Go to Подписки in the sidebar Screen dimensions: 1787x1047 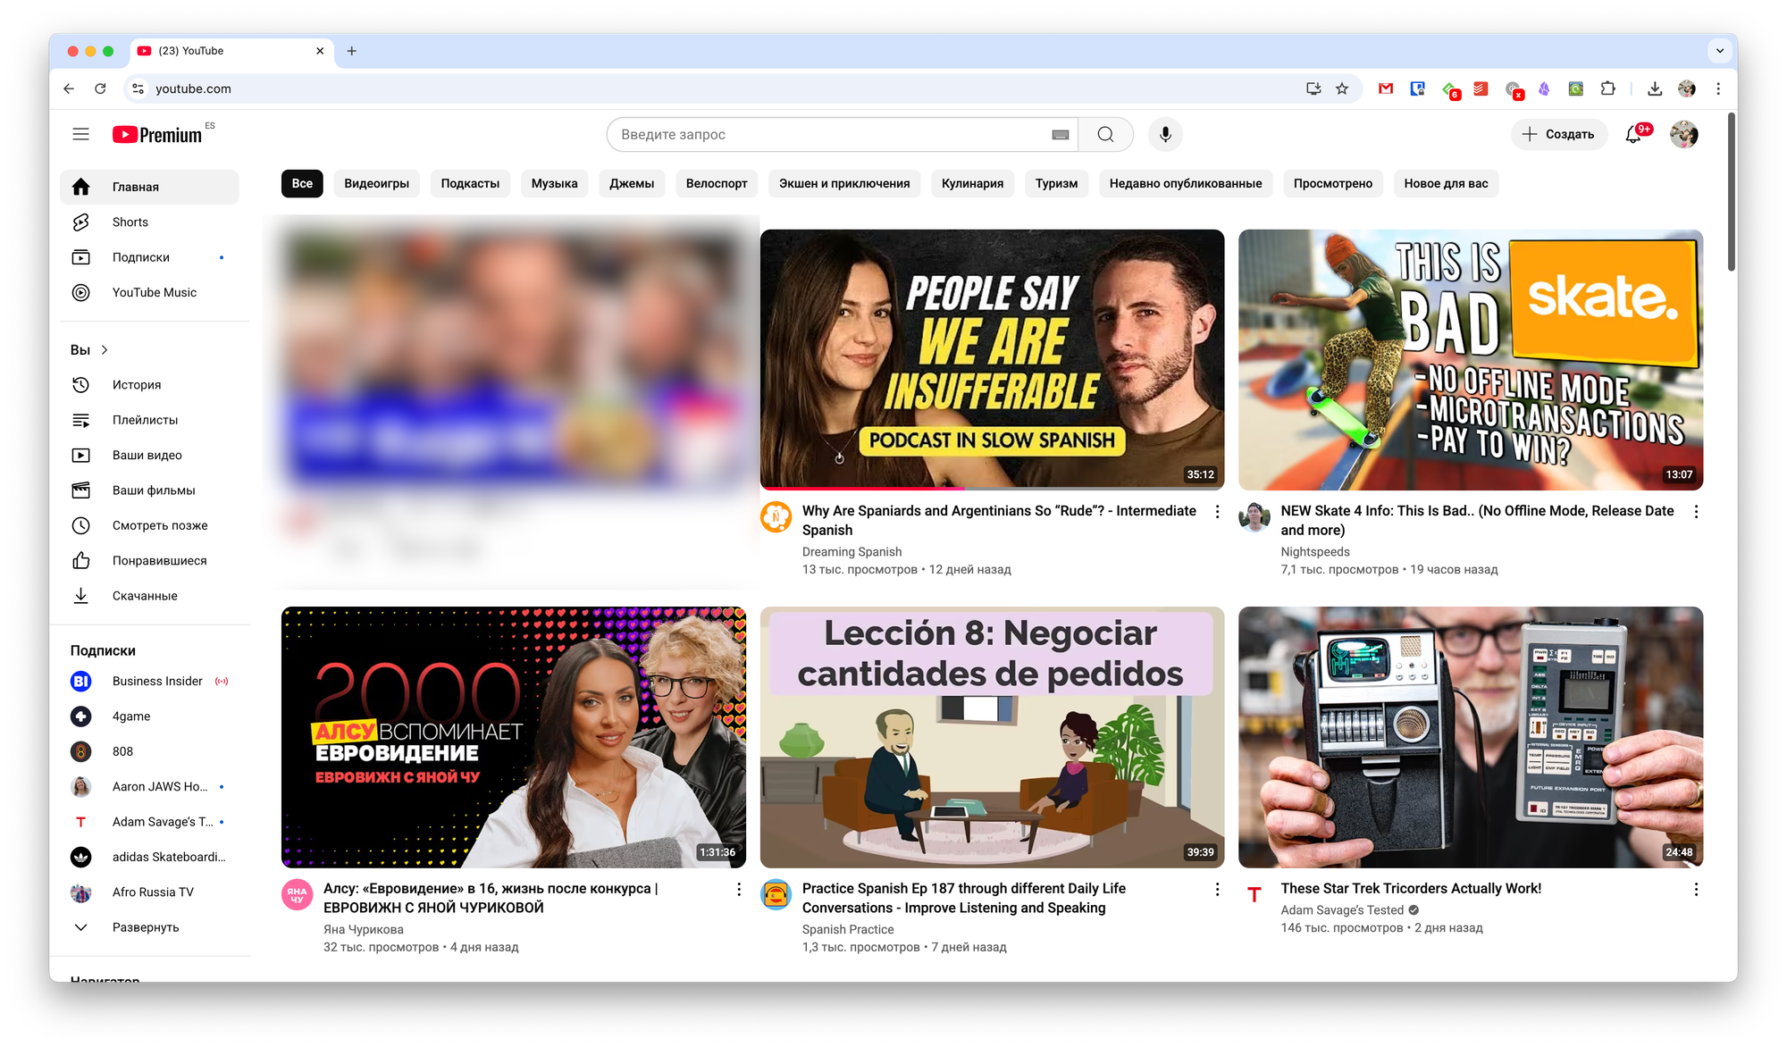point(141,257)
